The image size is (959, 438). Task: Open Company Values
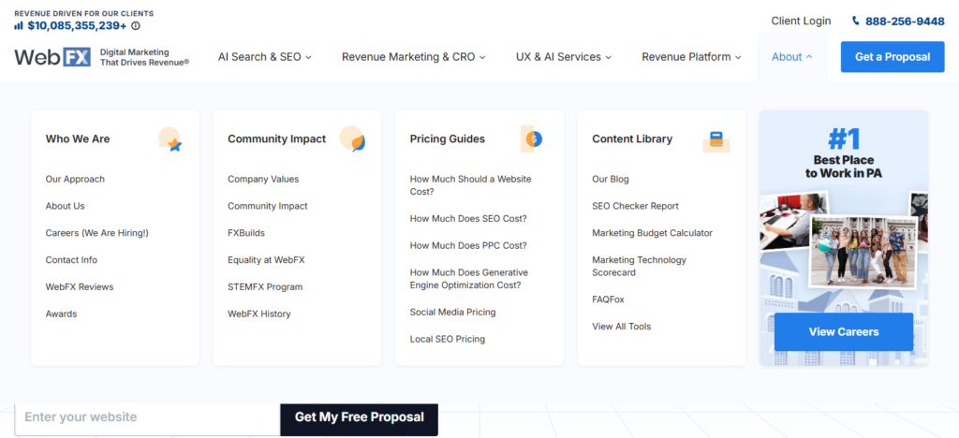pyautogui.click(x=263, y=179)
